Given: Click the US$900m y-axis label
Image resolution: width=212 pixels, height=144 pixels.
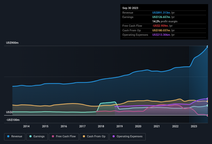Looking at the screenshot, I should tap(12, 43).
